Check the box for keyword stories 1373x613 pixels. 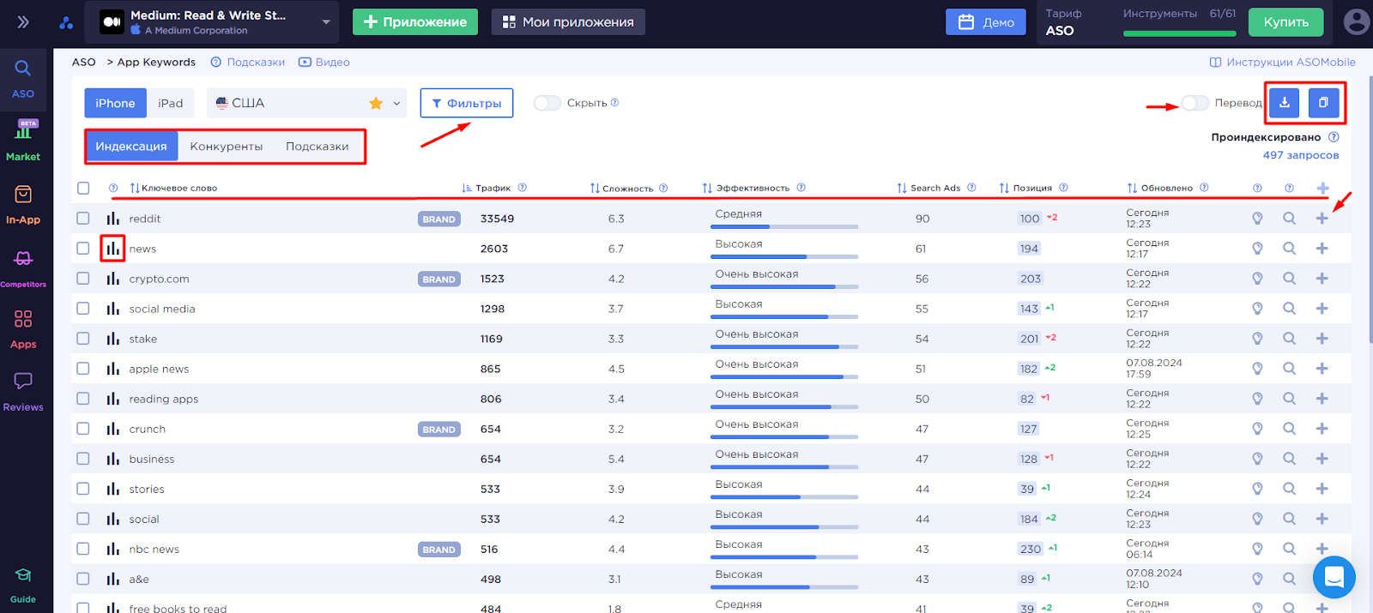[83, 489]
